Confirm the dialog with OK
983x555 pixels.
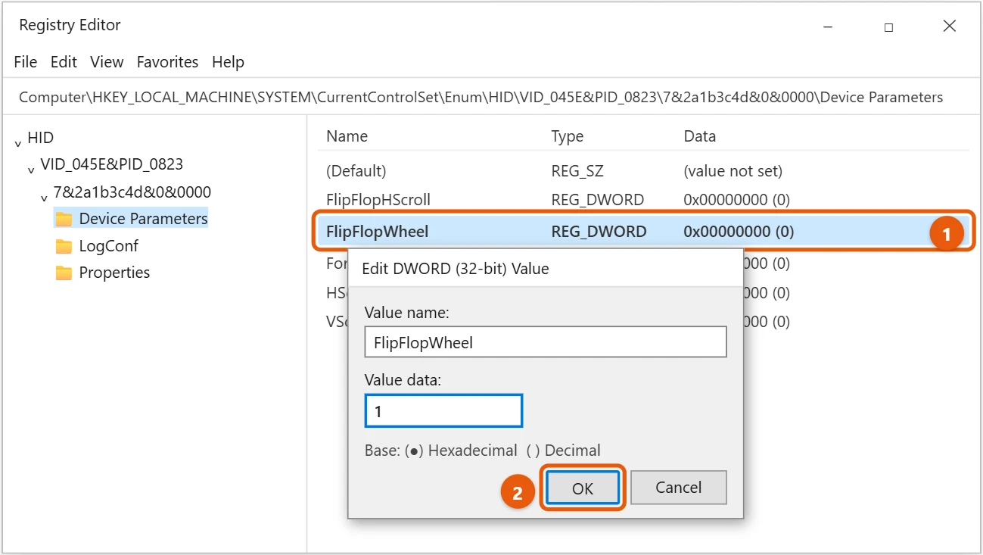coord(583,488)
